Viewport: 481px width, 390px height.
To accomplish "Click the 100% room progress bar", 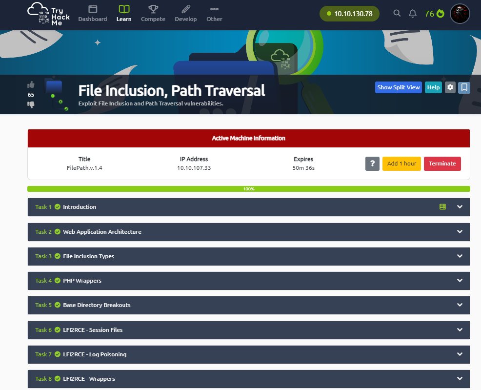I will pos(248,189).
